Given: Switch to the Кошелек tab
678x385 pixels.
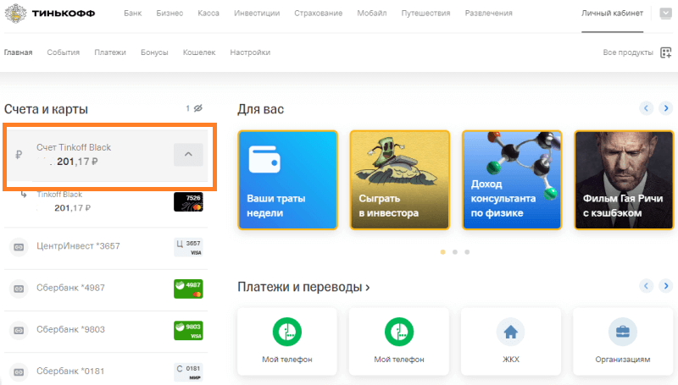Looking at the screenshot, I should pos(199,52).
